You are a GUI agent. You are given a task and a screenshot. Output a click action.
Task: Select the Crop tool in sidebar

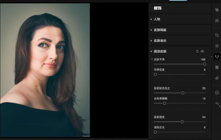(x=217, y=35)
